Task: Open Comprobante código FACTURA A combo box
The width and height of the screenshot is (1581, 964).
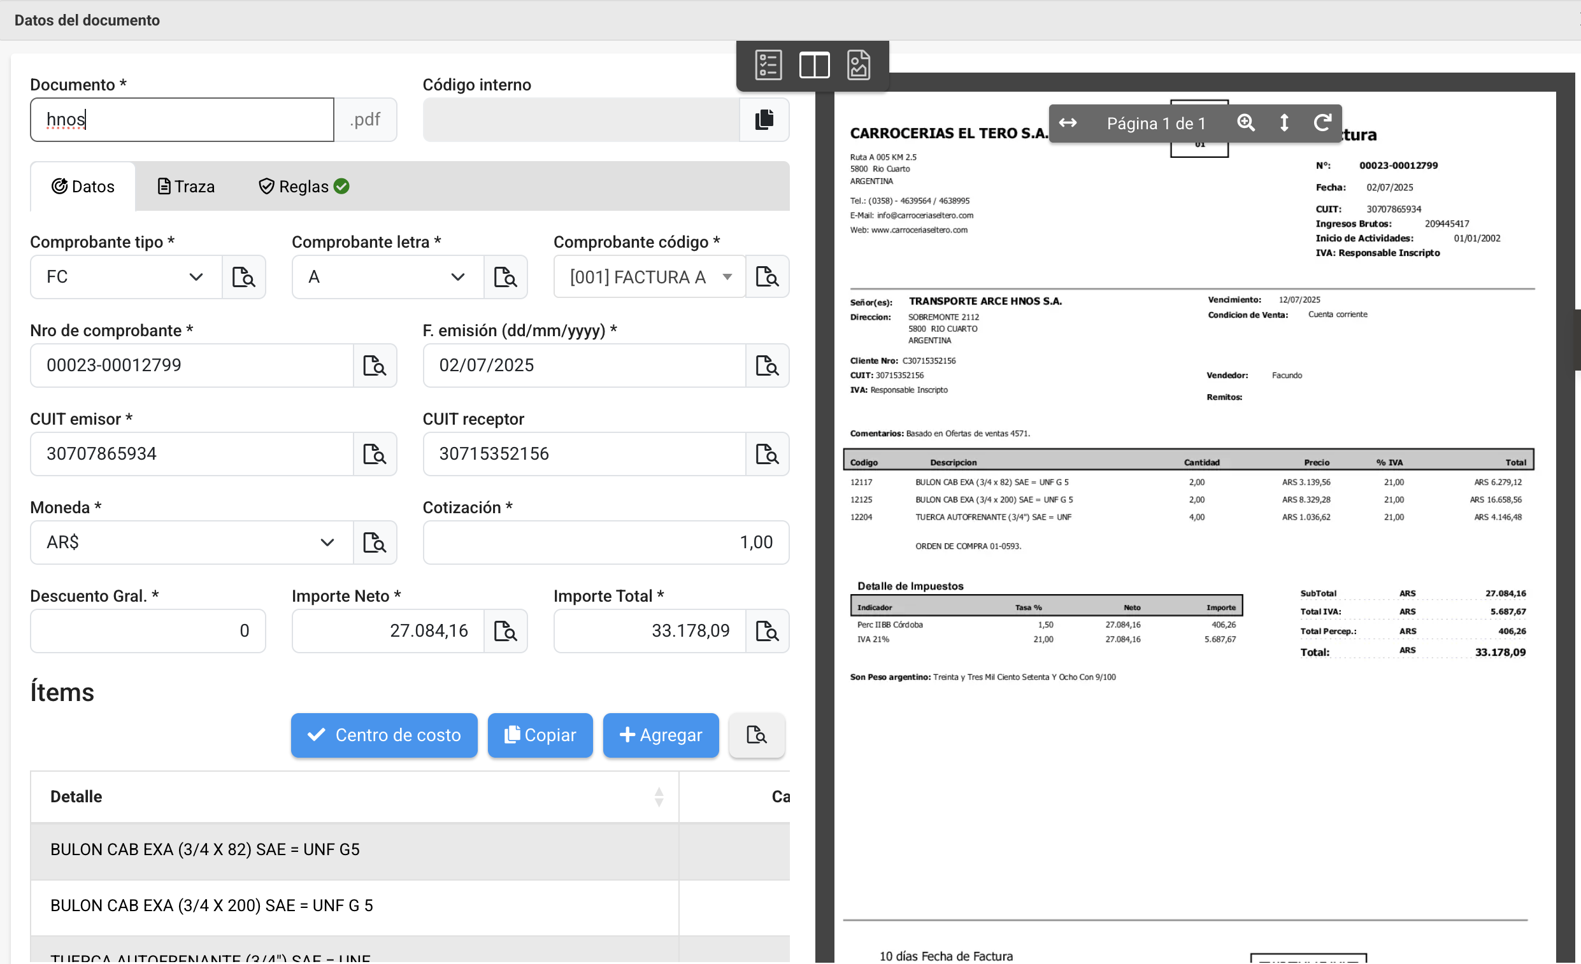Action: 648,277
